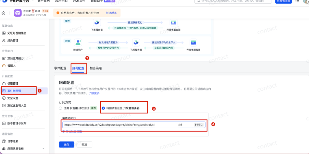Click the 终端用户 icon in the diagram
This screenshot has width=309, height=154.
[x=78, y=43]
